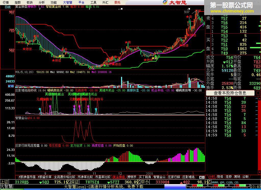Click the 高度控盘 legend label
This screenshot has height=190, width=261.
tap(98, 146)
